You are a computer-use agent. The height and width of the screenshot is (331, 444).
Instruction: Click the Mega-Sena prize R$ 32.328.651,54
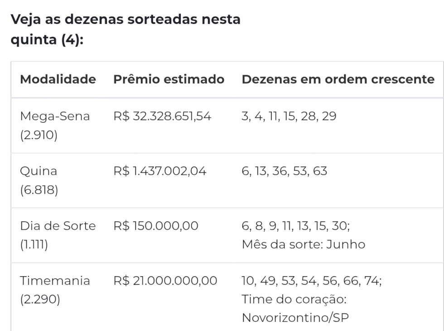pyautogui.click(x=162, y=116)
